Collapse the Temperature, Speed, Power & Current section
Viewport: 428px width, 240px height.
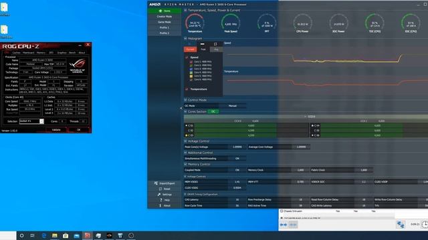[x=186, y=11]
